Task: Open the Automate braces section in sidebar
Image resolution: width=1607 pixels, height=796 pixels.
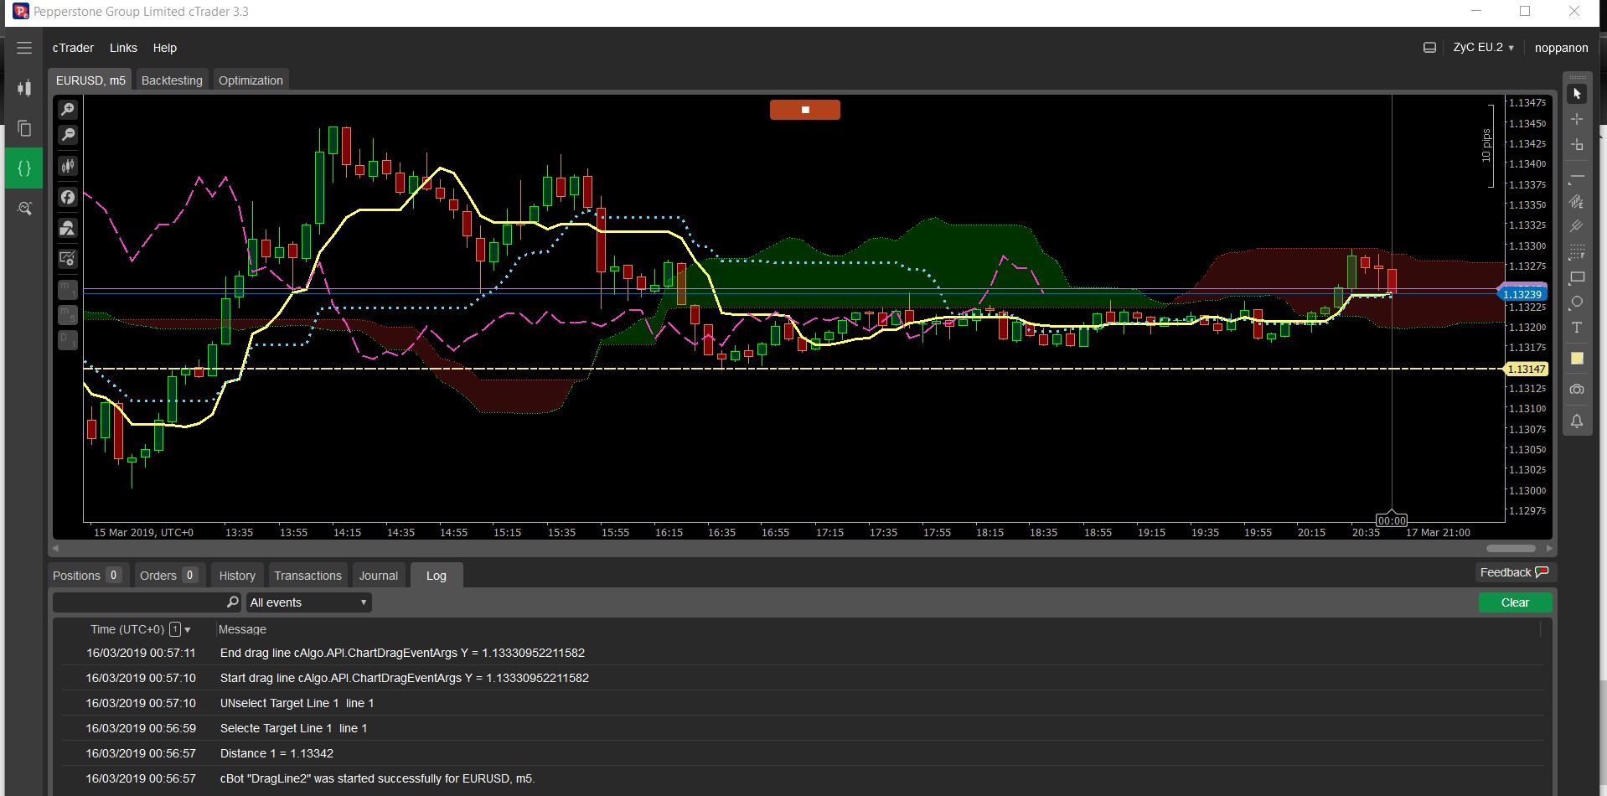Action: [24, 168]
